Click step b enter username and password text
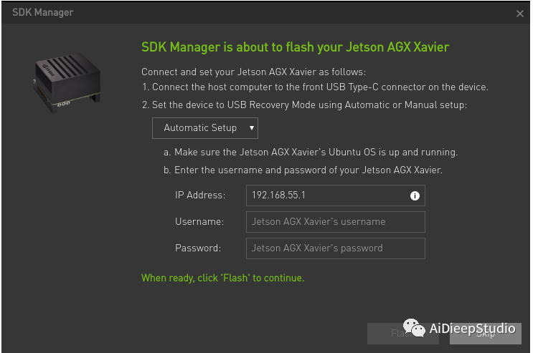Viewport: 533px width, 353px height. 303,170
